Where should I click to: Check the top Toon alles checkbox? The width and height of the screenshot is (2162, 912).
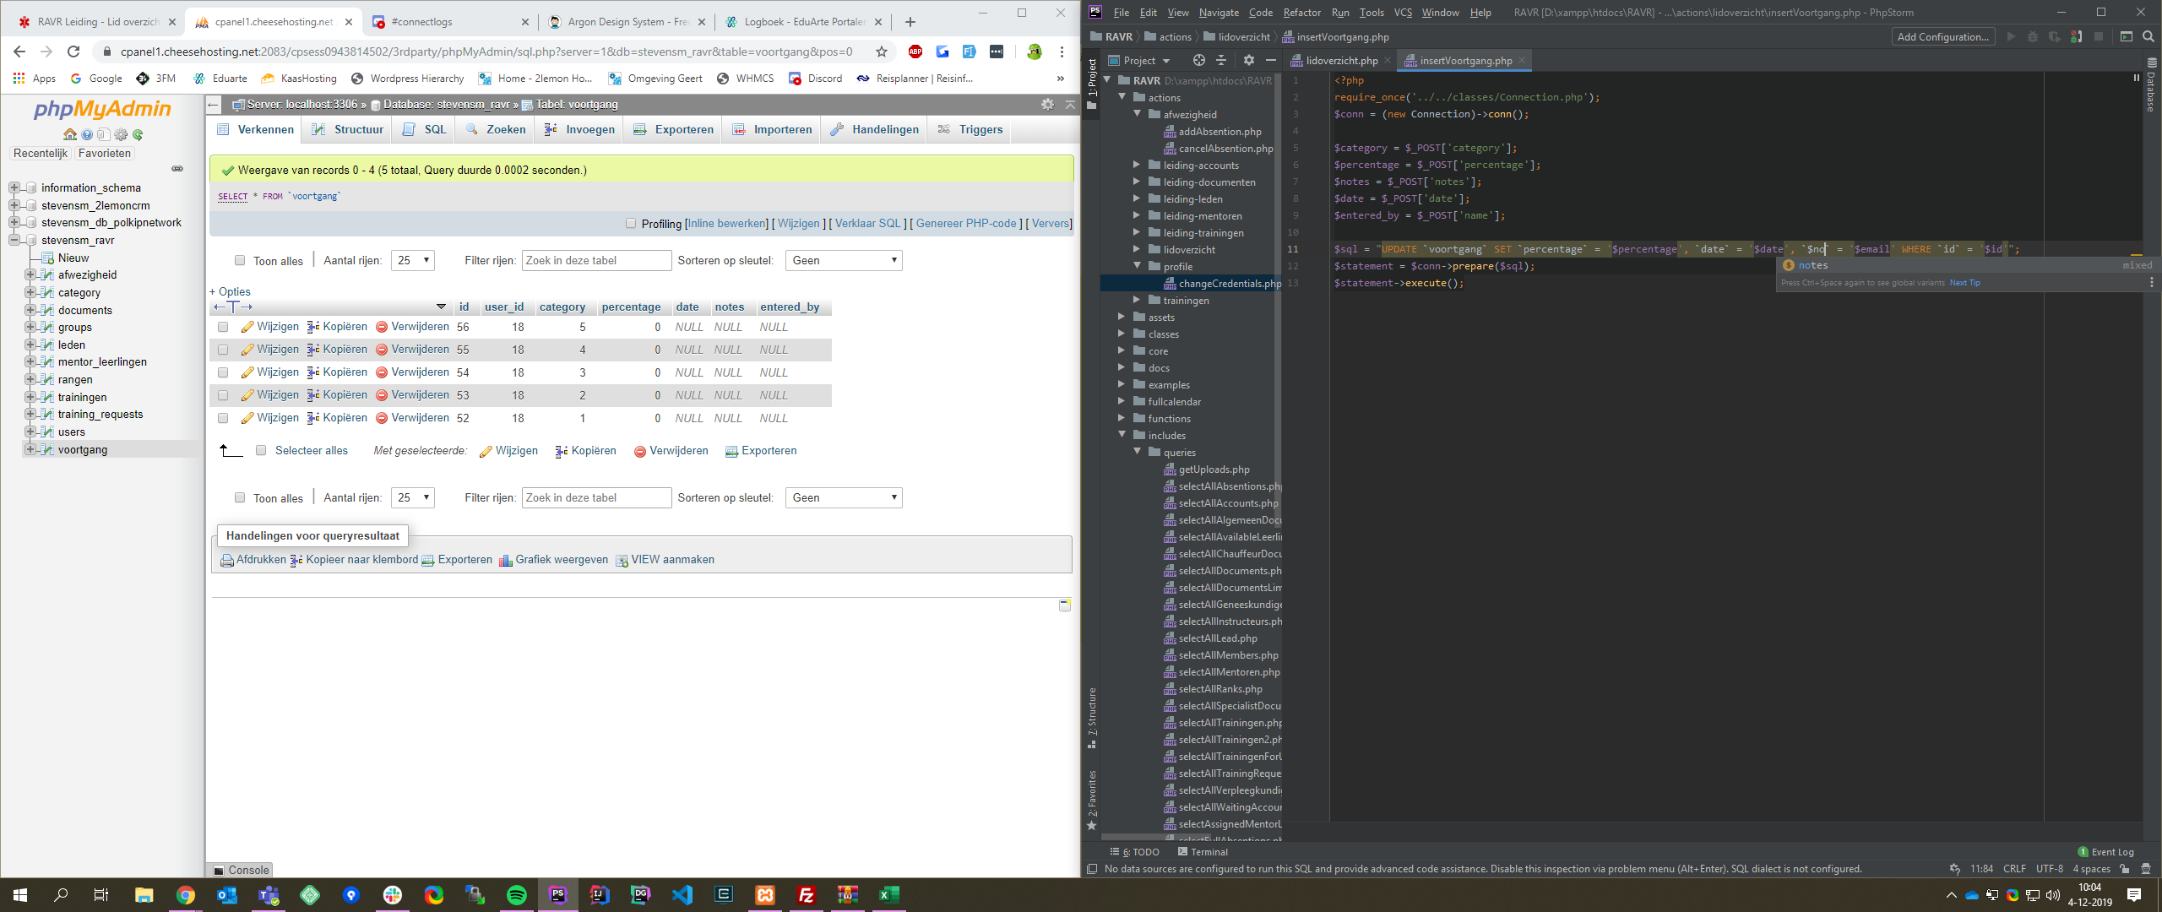[x=240, y=260]
